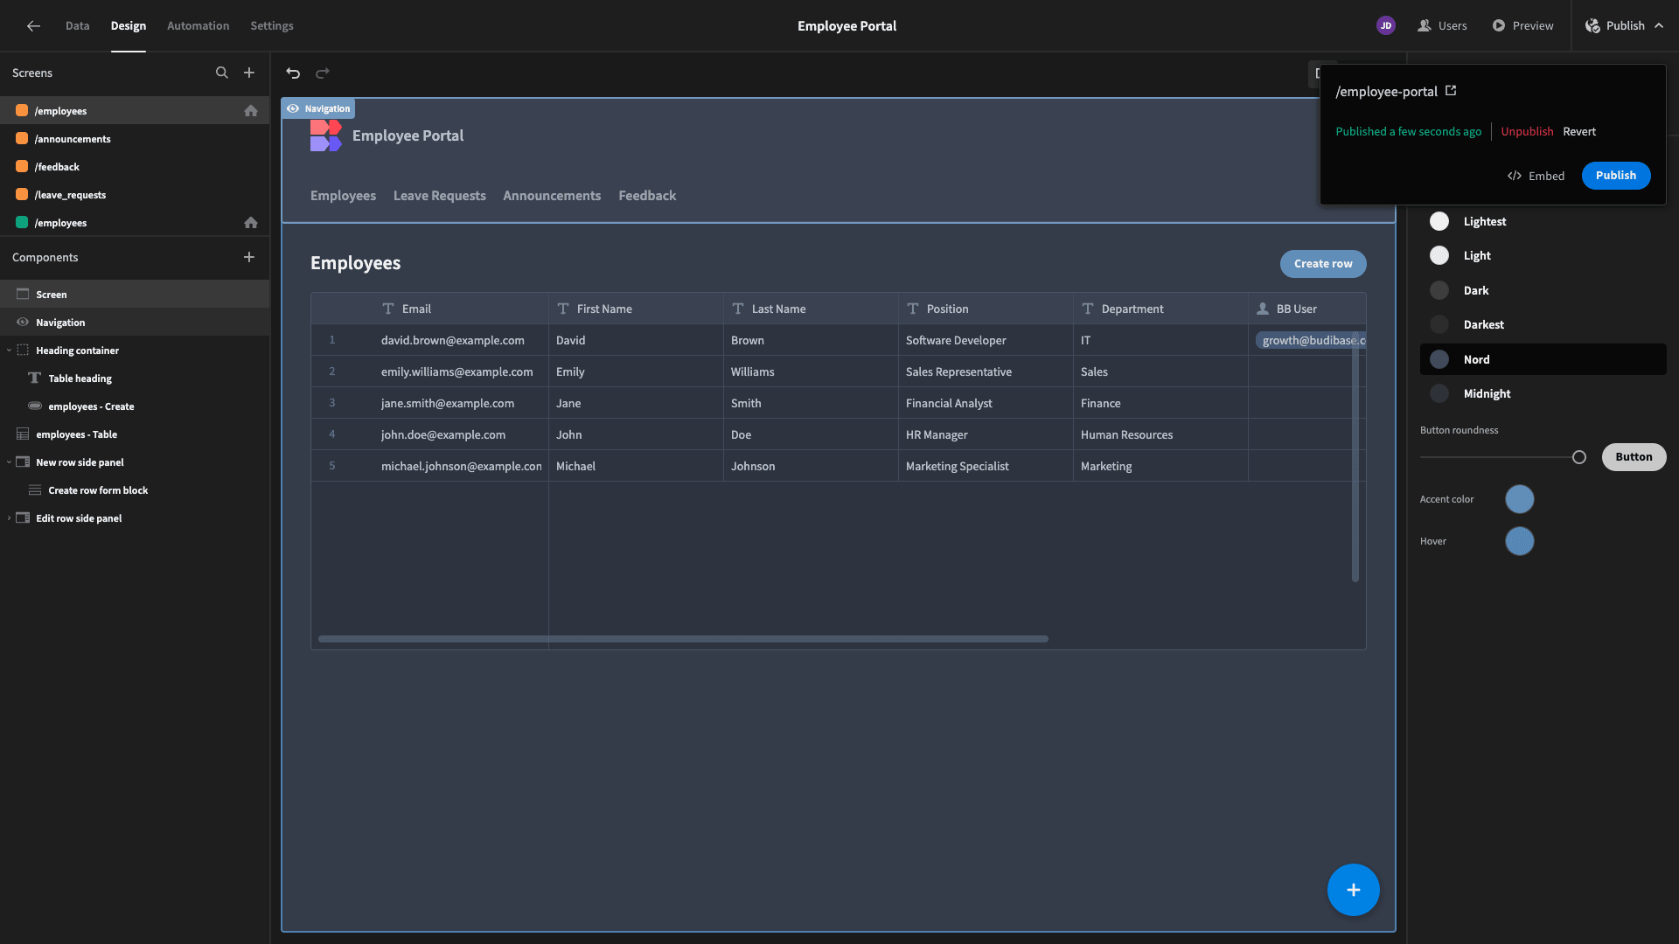Click the Accent color swatch
The width and height of the screenshot is (1679, 944).
pos(1519,499)
